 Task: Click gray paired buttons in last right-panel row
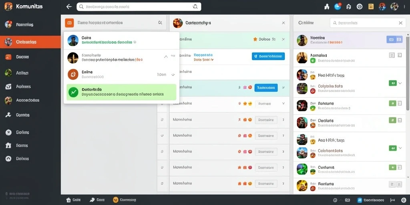(395, 185)
